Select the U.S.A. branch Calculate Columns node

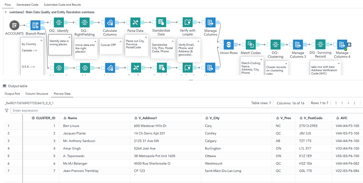(x=110, y=68)
